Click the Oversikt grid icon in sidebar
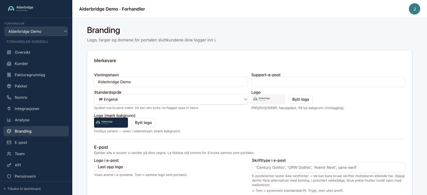This screenshot has width=427, height=195. tap(9, 52)
